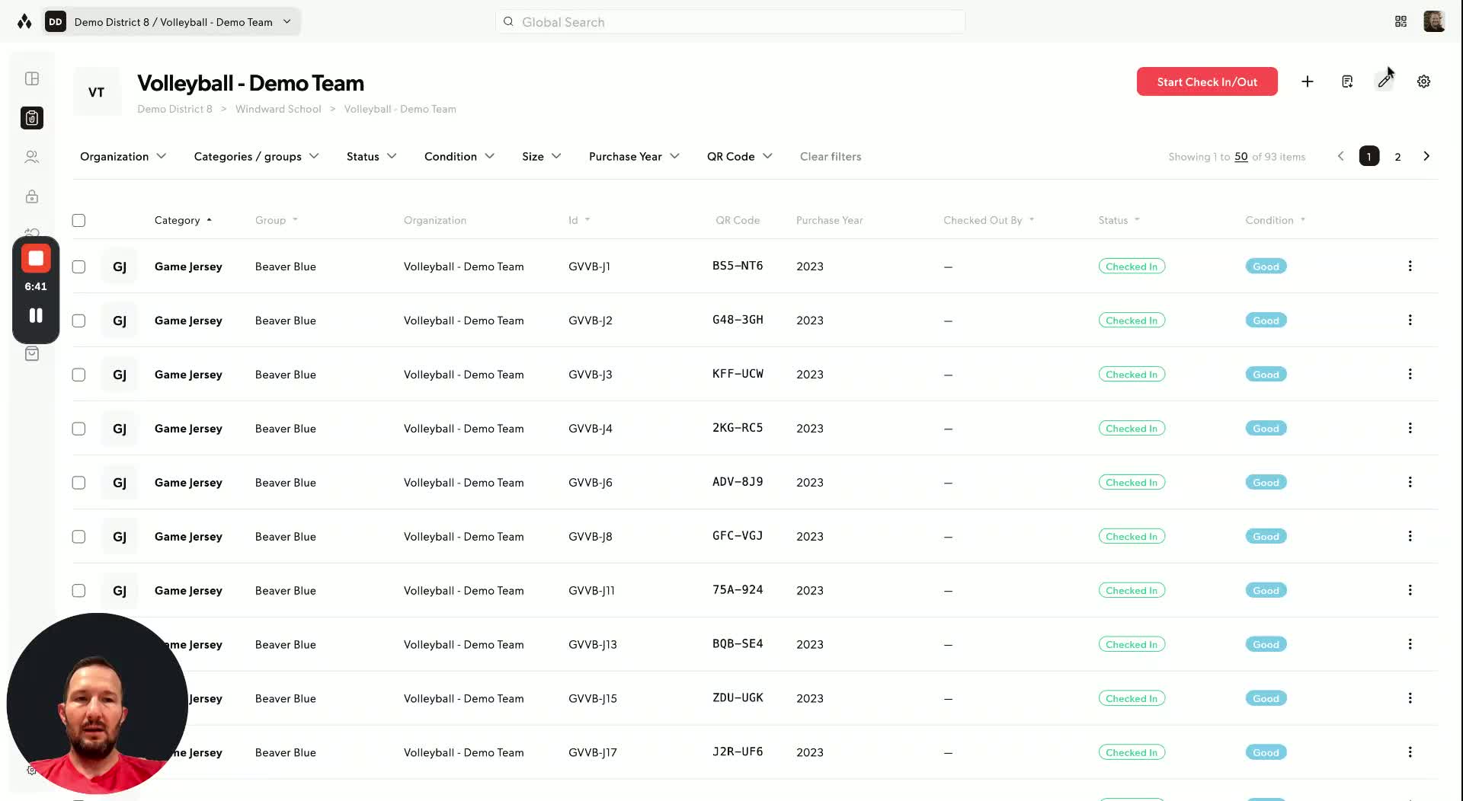The height and width of the screenshot is (801, 1463).
Task: Toggle the select-all checkbox in table header
Action: coord(78,221)
